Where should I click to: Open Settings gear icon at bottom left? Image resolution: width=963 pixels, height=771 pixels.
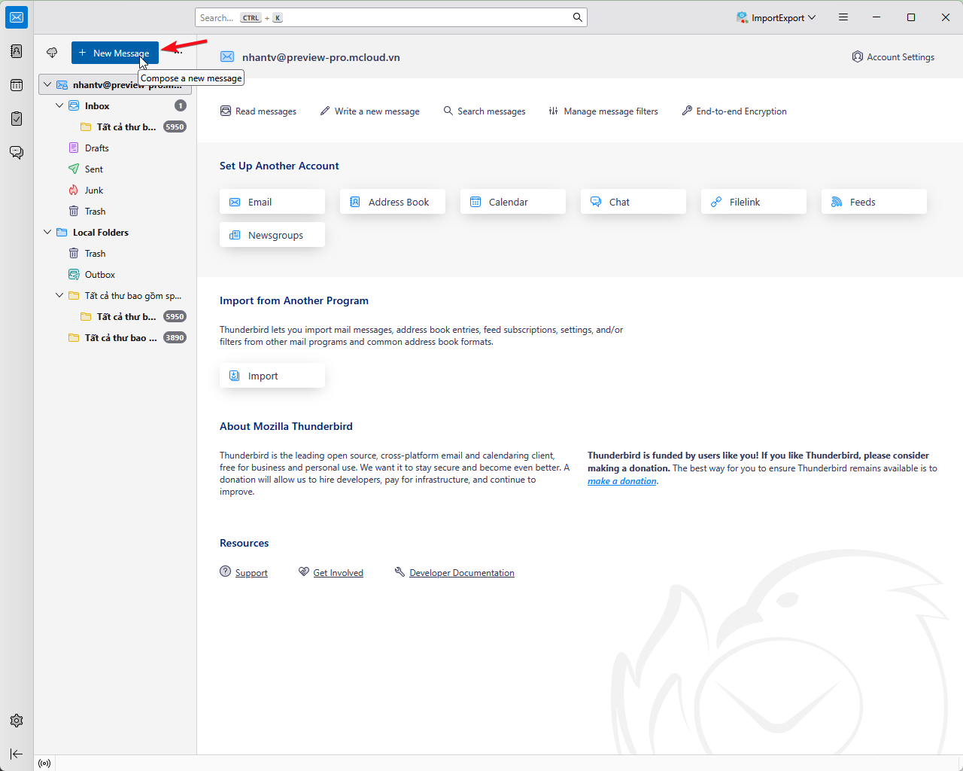coord(17,721)
